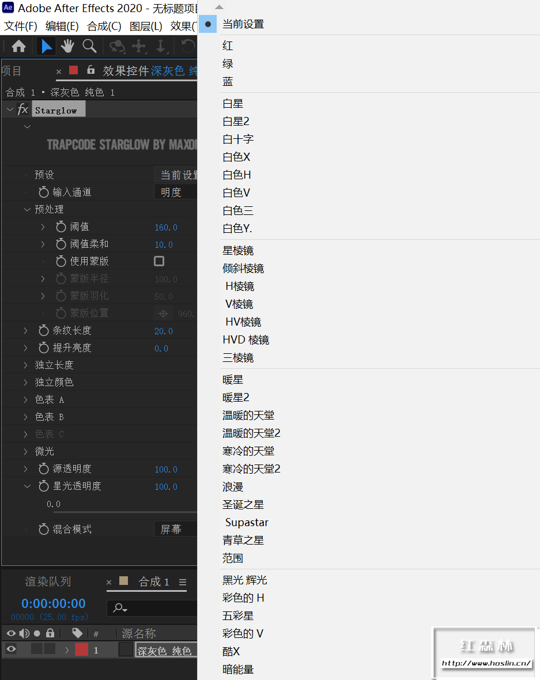Select the Selection tool
540x680 pixels.
[x=46, y=46]
